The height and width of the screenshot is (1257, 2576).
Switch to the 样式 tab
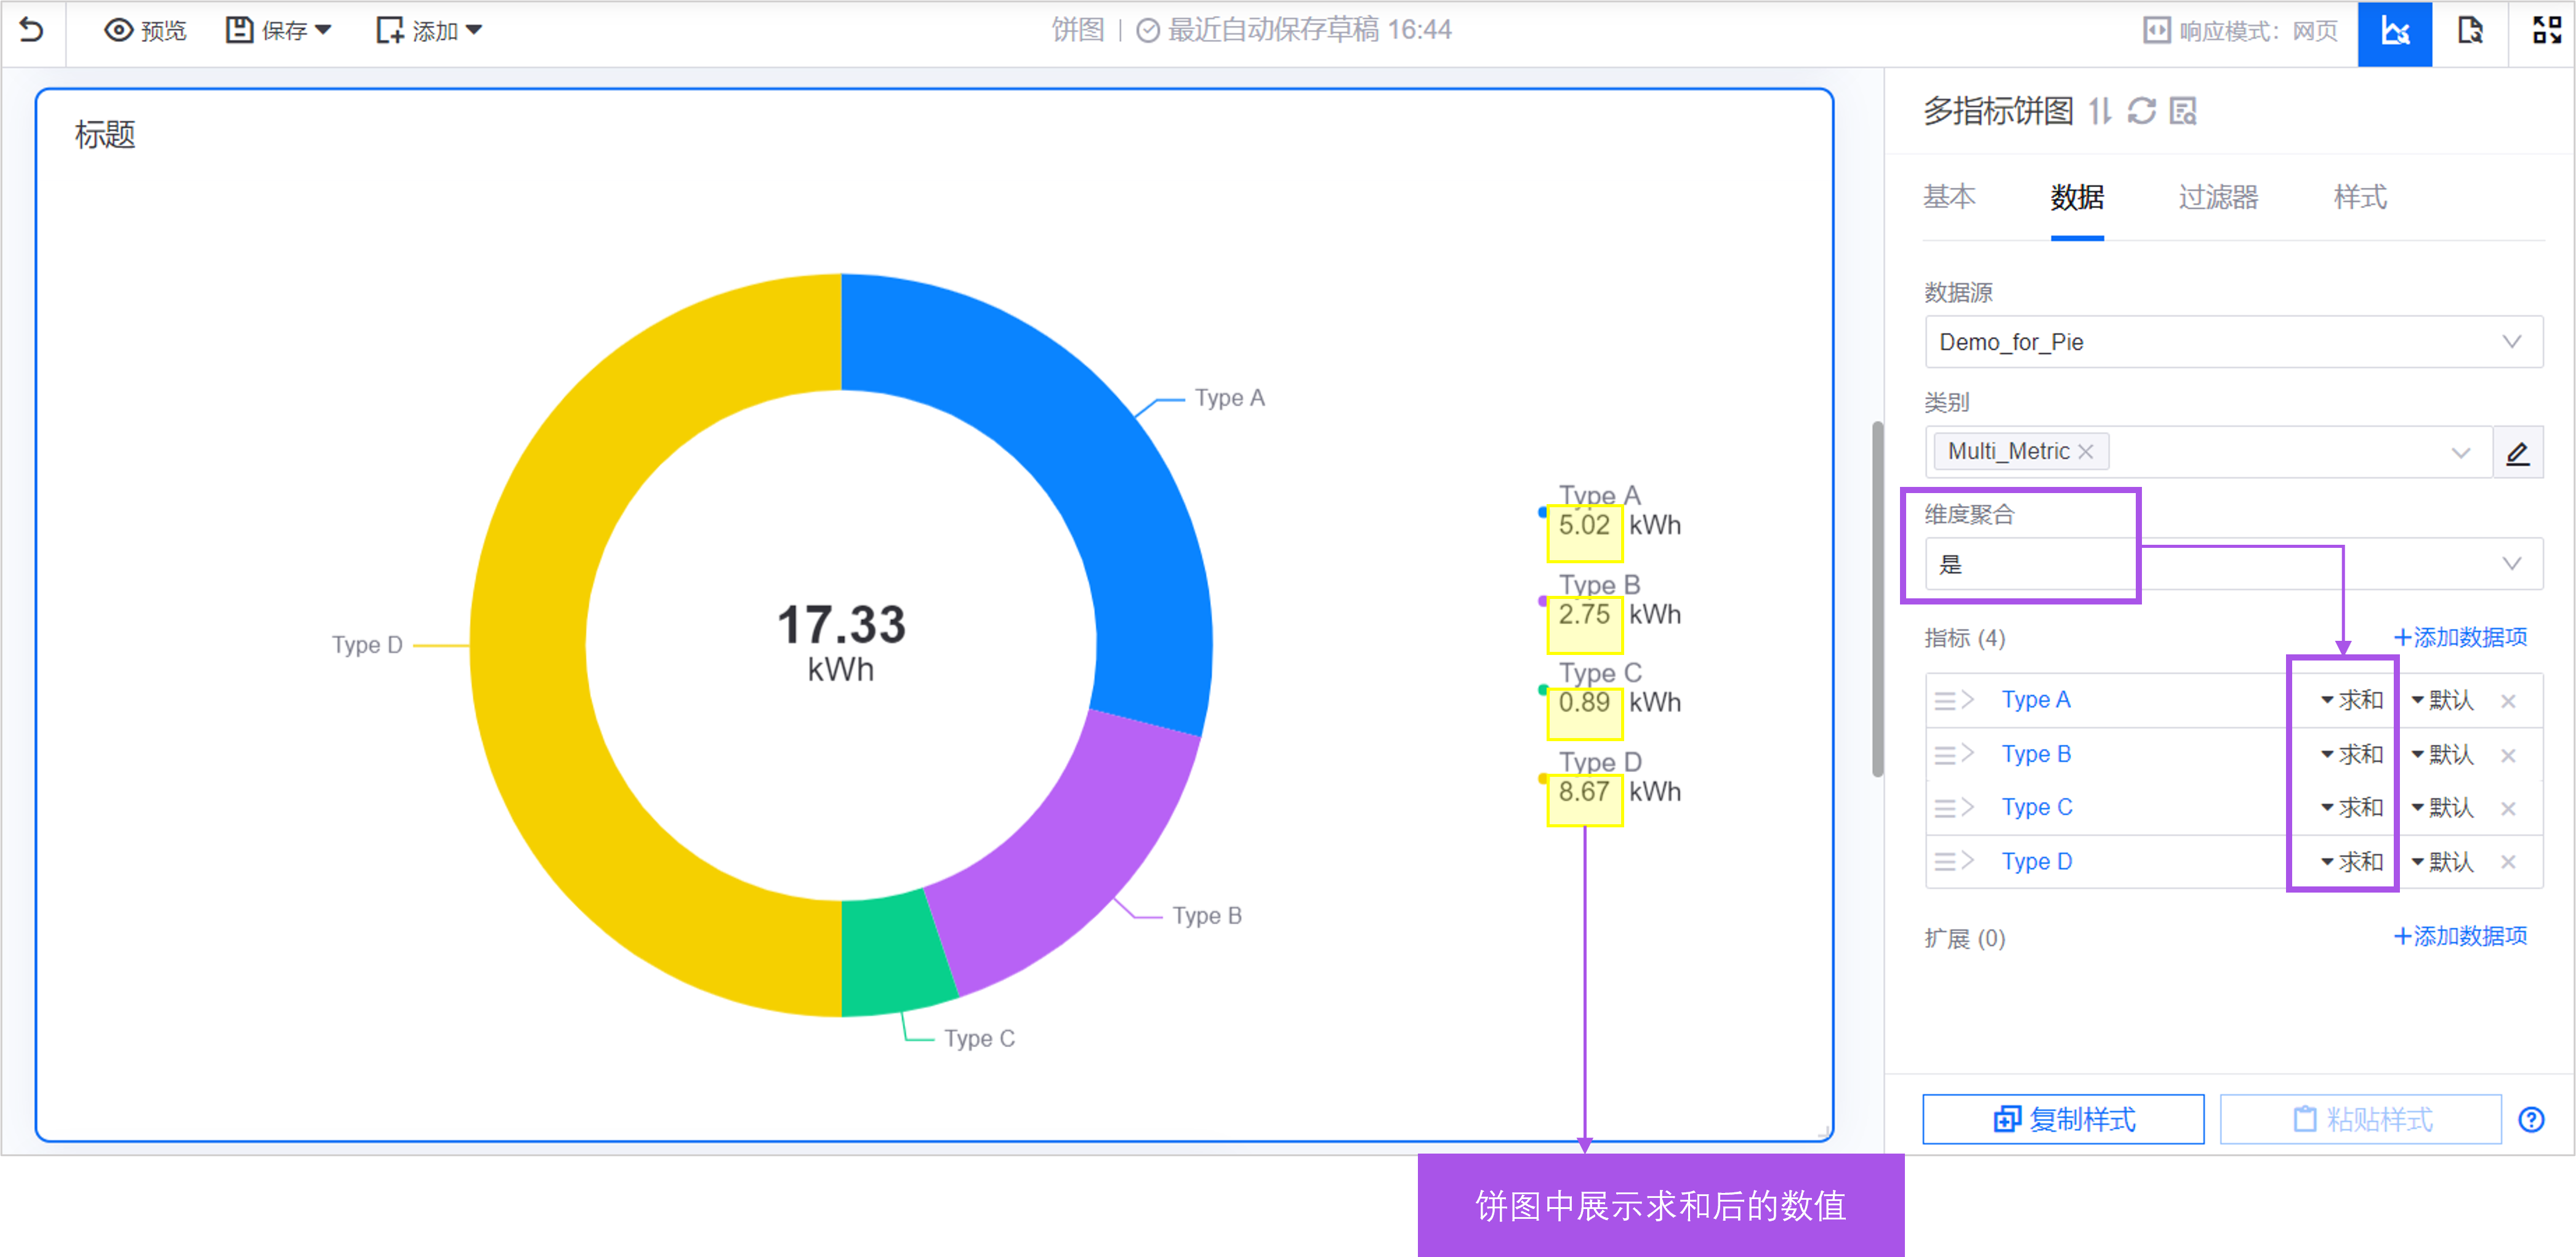point(2359,197)
